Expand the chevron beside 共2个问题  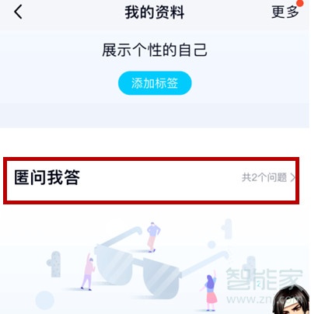tap(293, 178)
